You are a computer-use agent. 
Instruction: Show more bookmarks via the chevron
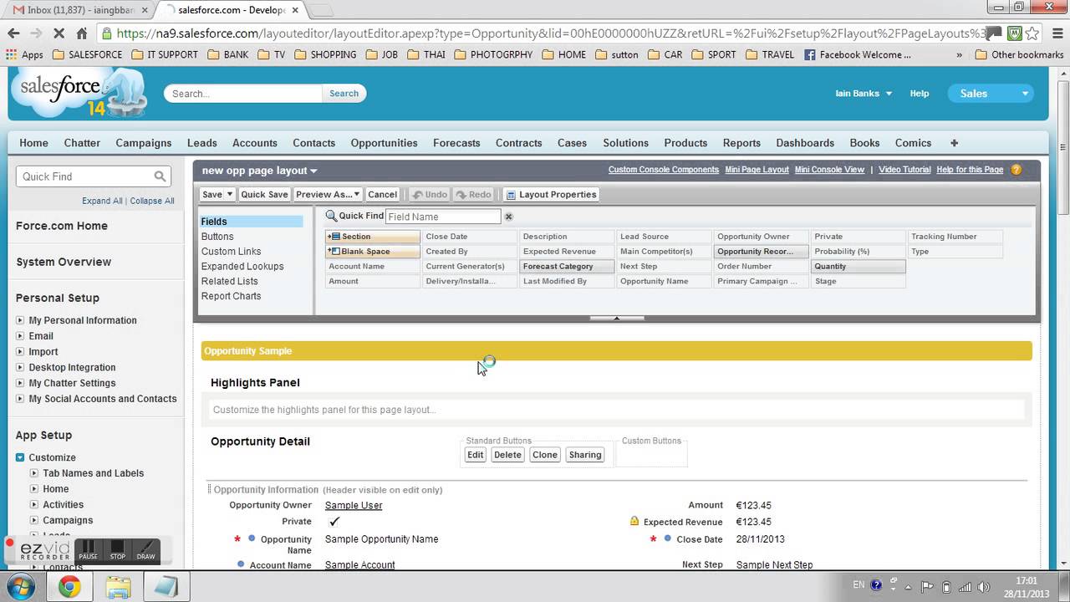tap(958, 54)
